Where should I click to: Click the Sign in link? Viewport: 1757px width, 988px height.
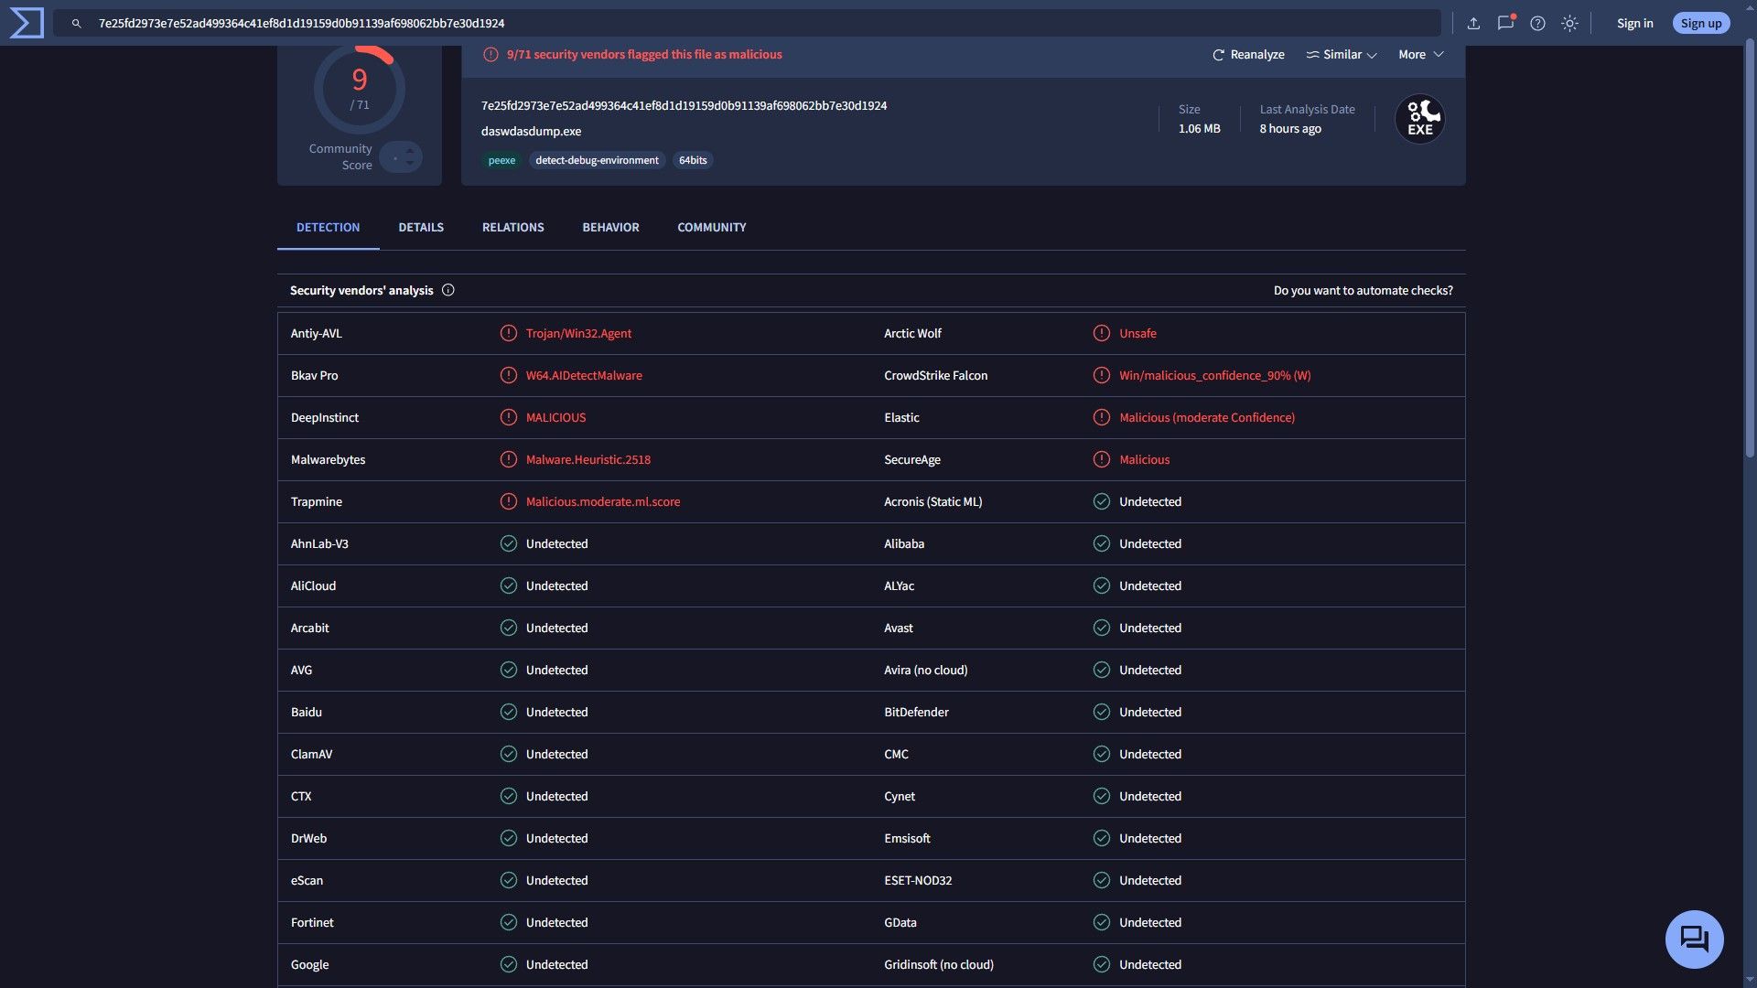[x=1634, y=24]
